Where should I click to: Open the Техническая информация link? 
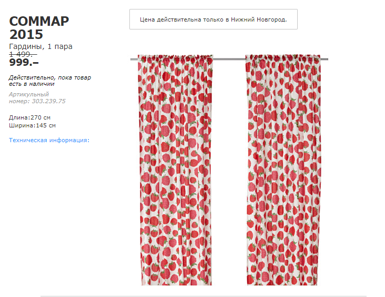click(49, 140)
